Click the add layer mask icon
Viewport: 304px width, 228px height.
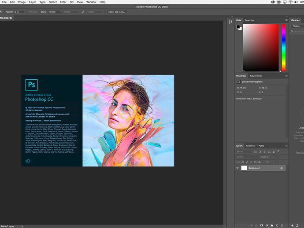click(x=262, y=225)
